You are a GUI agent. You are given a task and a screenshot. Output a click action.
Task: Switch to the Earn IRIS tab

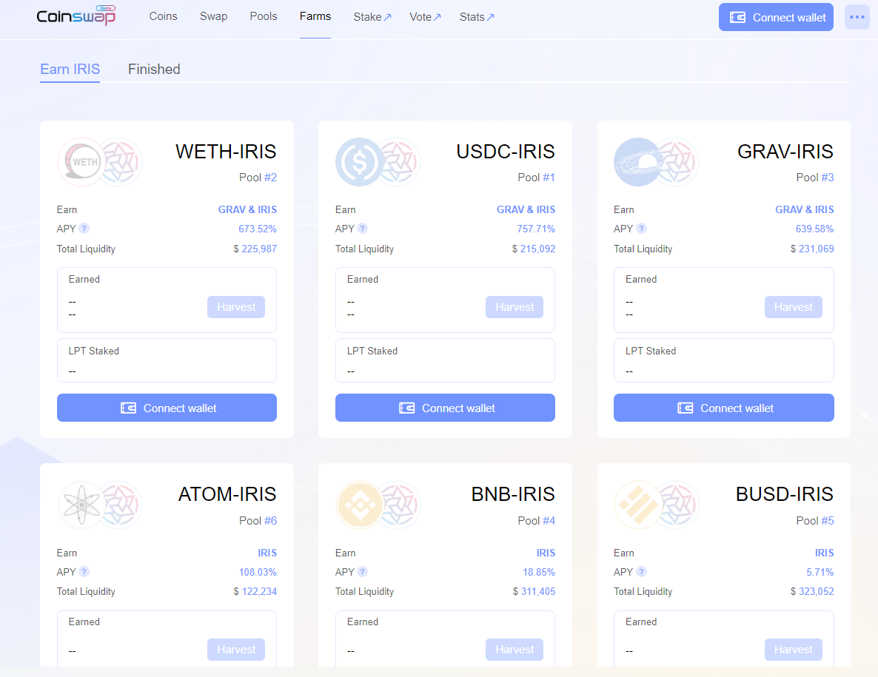70,70
